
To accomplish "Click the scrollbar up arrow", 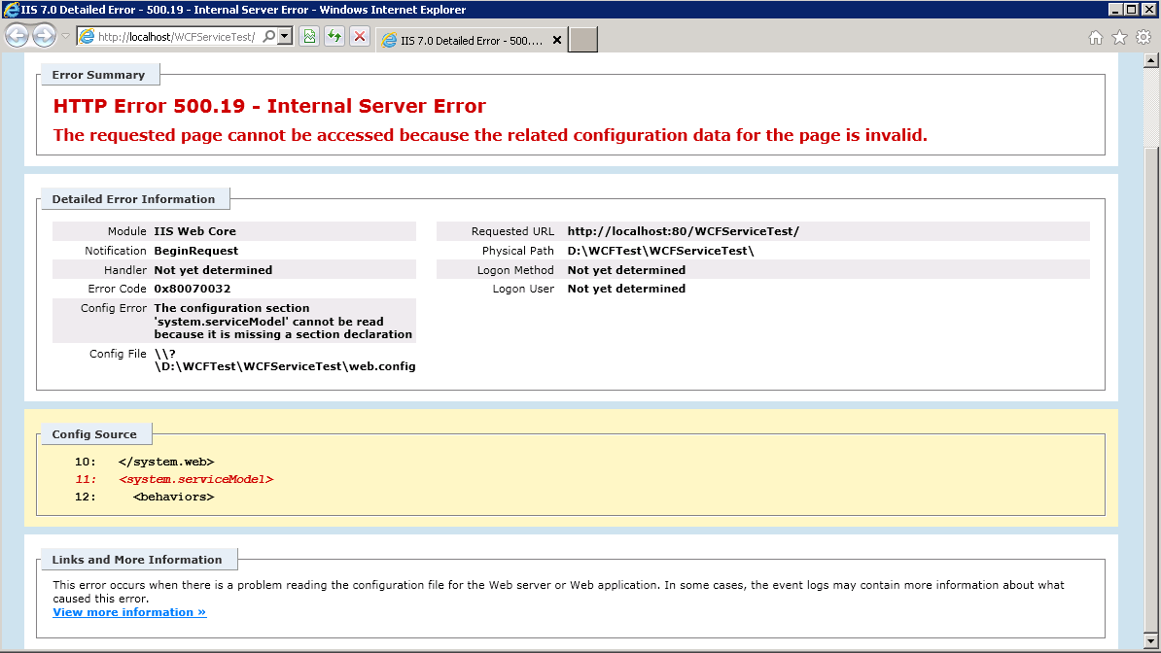I will pyautogui.click(x=1150, y=60).
